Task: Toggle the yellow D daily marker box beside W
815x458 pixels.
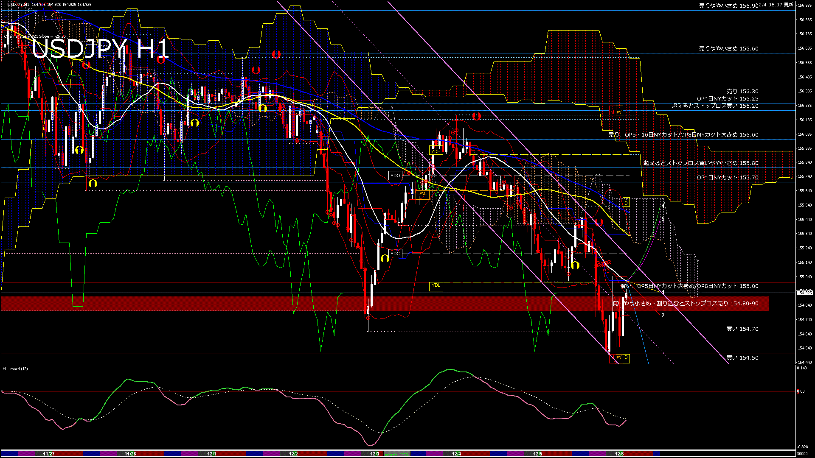Action: (x=626, y=359)
